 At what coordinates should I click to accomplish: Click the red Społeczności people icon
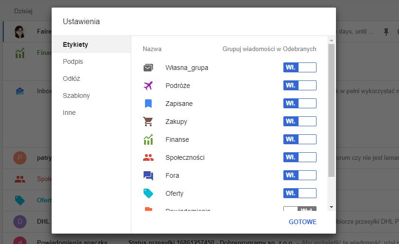(148, 157)
